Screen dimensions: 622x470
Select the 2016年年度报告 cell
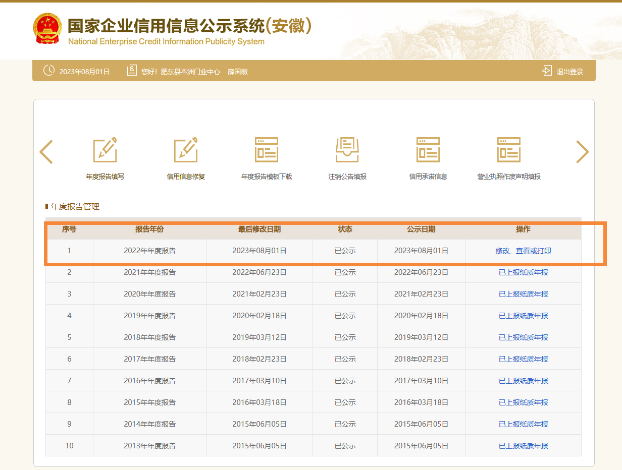pos(149,381)
